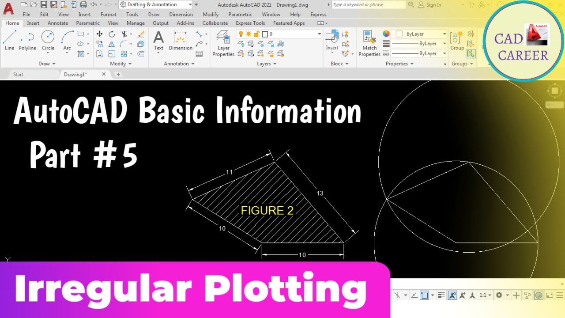Expand the Annotation panel
This screenshot has height=318, width=565.
179,64
